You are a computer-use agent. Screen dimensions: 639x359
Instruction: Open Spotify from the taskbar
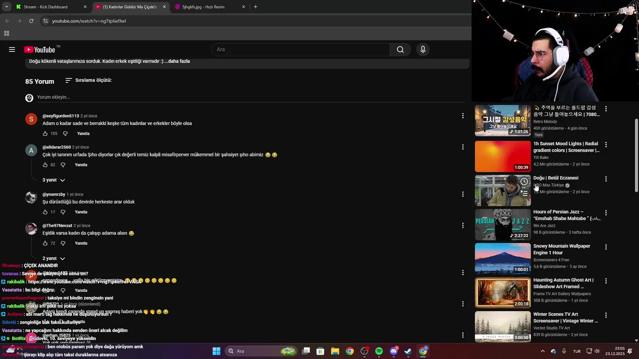[x=379, y=351]
